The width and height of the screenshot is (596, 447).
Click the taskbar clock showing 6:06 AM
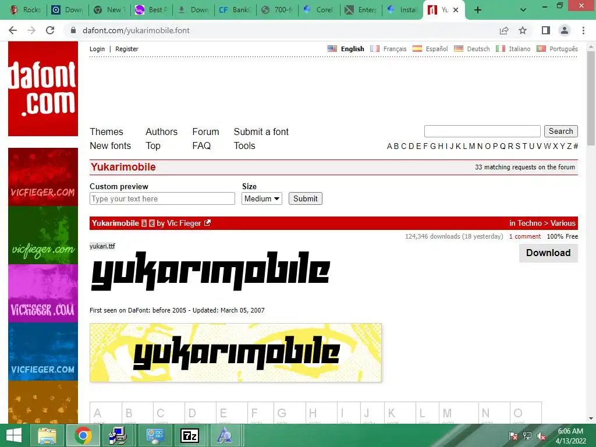click(570, 436)
